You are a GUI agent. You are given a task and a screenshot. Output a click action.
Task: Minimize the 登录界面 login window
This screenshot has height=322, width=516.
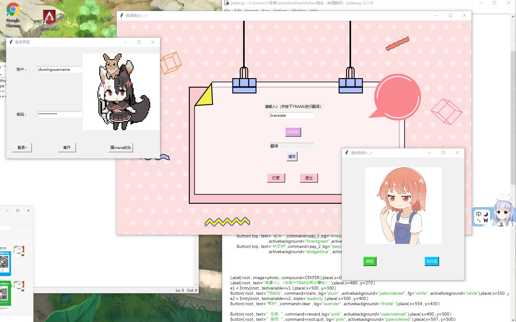pos(125,42)
